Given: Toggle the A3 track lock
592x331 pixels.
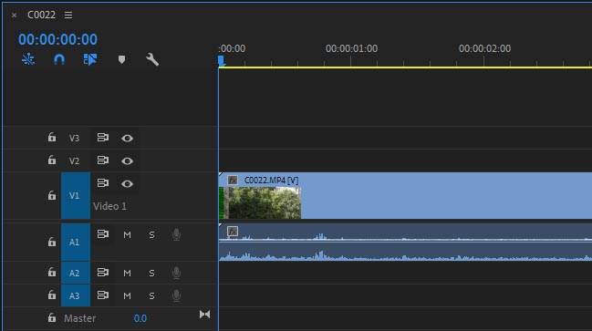Looking at the screenshot, I should tap(52, 295).
